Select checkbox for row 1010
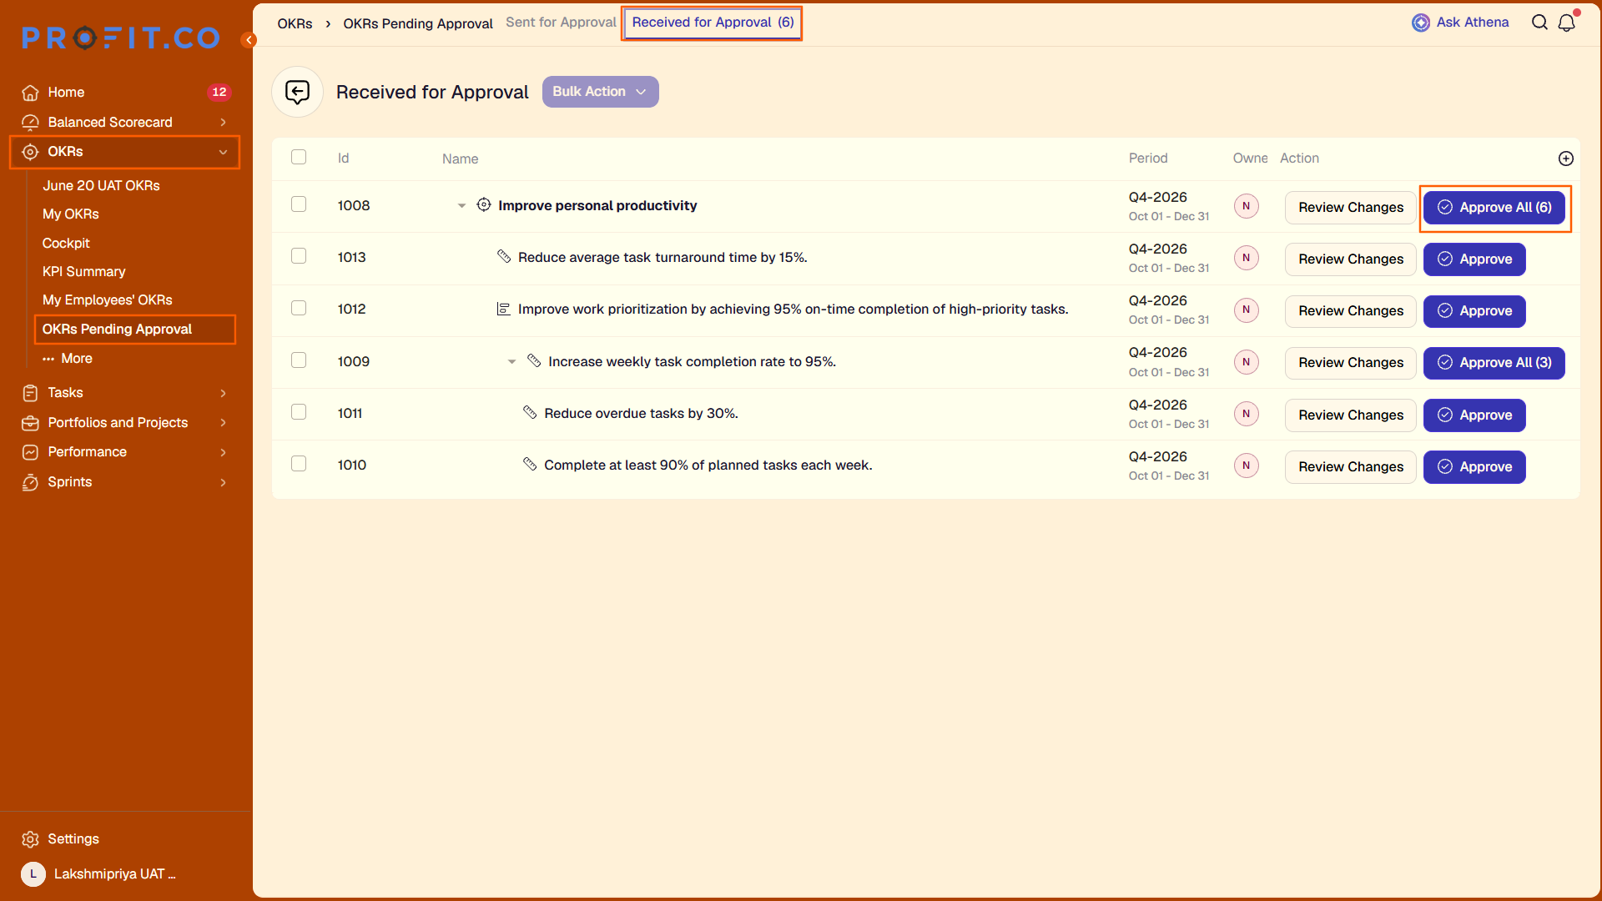Screen dimensions: 1602x901 coord(299,464)
